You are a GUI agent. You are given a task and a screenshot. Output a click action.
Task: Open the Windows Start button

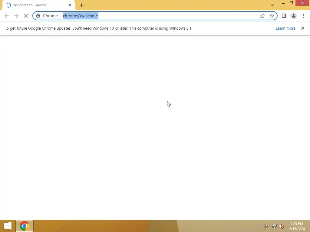coord(8,226)
